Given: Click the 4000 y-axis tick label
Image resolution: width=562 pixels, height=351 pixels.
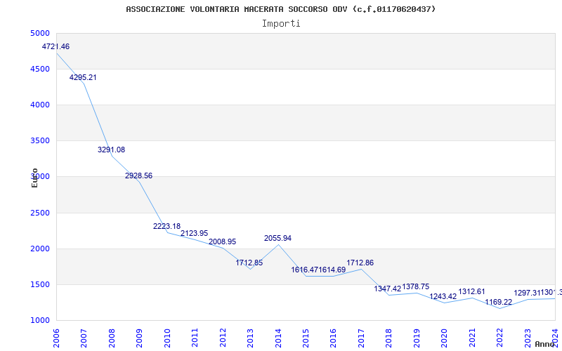Looking at the screenshot, I should [40, 105].
